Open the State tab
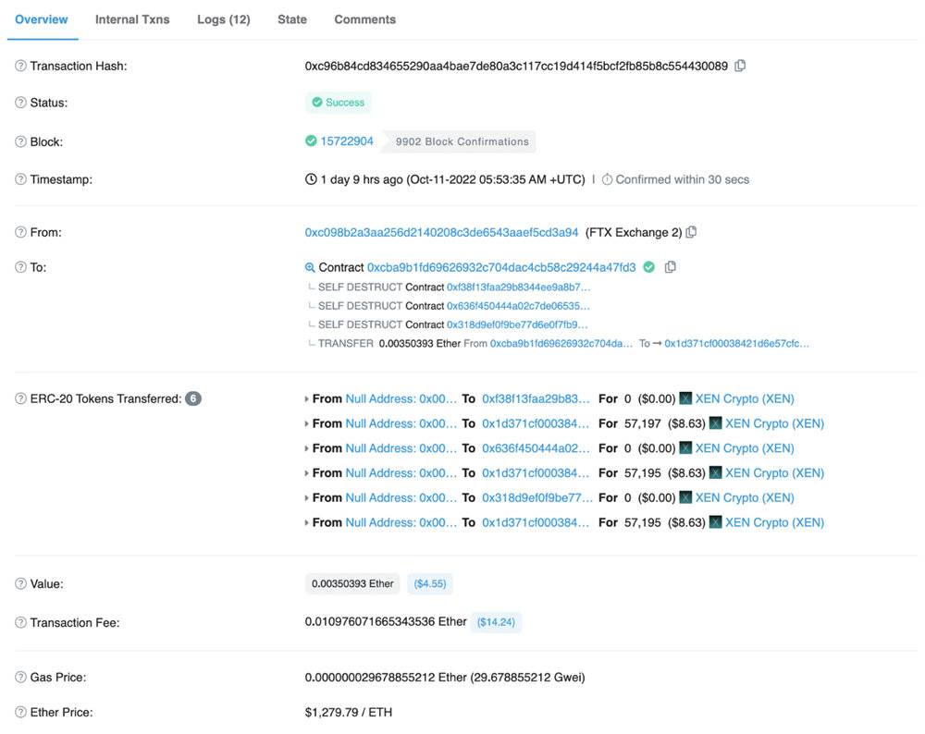This screenshot has width=925, height=734. [292, 19]
